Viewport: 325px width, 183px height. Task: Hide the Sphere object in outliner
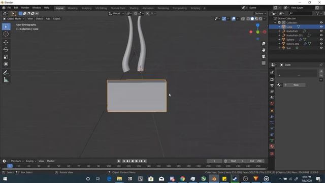click(321, 40)
